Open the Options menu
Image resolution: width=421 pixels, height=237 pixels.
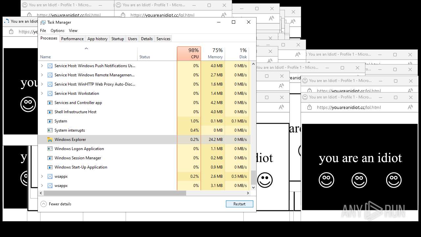pos(58,31)
